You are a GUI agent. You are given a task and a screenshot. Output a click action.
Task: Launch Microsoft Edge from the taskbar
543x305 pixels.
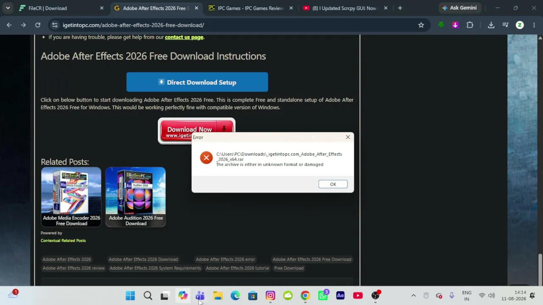tap(235, 296)
